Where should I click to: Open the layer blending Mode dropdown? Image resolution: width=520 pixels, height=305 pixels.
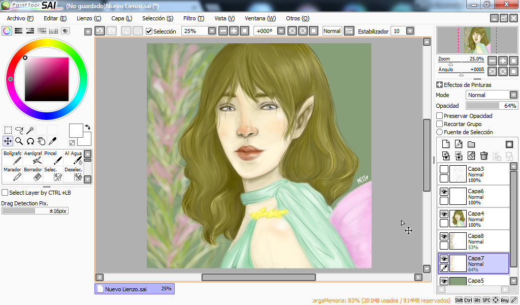coord(513,95)
